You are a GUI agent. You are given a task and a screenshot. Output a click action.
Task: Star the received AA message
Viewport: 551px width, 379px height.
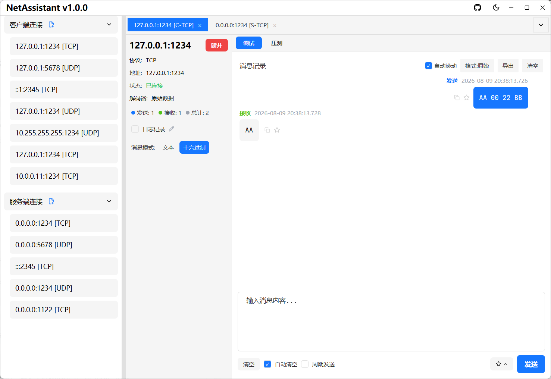(x=277, y=130)
